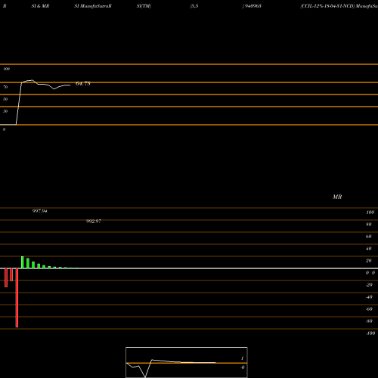The height and width of the screenshot is (378, 378).
Task: Click the RSI 70 axis label
Action: pos(5,87)
